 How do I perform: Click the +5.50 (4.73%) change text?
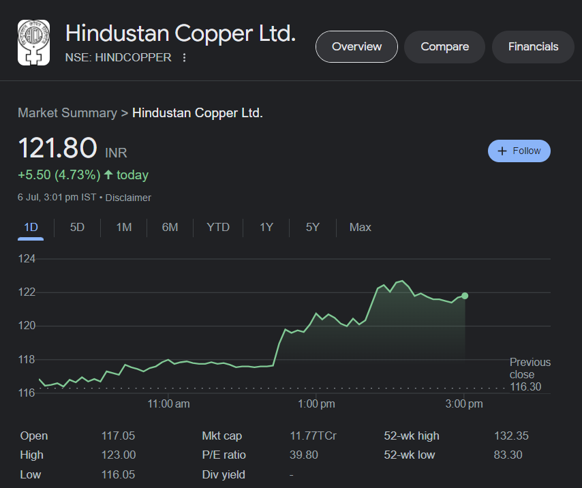(x=59, y=174)
